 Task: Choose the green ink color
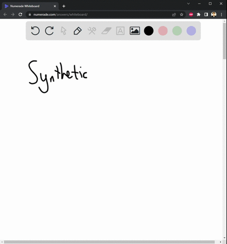point(177,31)
